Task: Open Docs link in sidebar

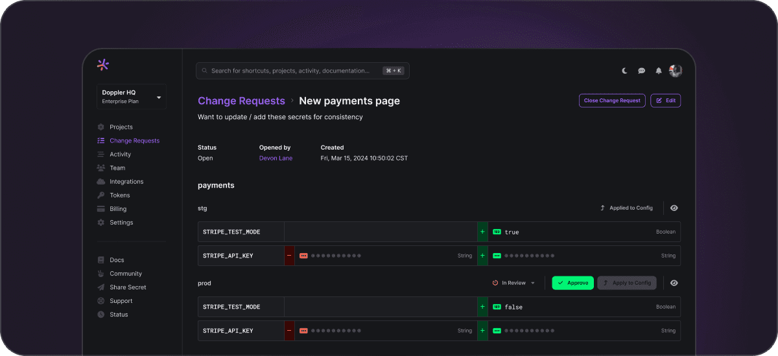Action: [x=110, y=260]
